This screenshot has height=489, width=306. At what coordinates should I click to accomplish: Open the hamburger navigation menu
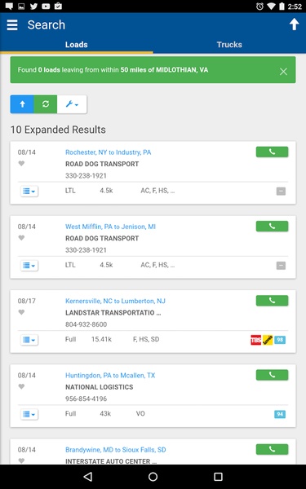[x=12, y=25]
